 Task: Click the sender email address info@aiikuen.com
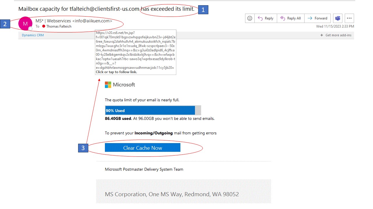(x=92, y=21)
